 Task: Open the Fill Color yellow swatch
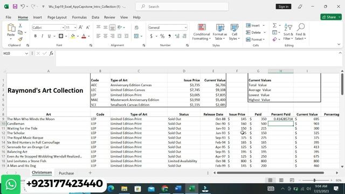[x=73, y=36]
